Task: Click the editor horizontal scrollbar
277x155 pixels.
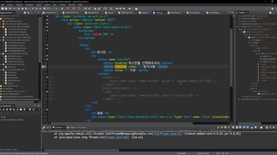Action: (x=122, y=124)
